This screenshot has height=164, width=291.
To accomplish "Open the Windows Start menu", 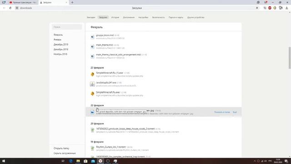I will point(4,161).
